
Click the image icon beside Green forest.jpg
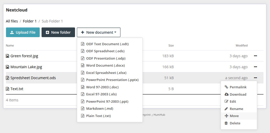[x=8, y=56]
